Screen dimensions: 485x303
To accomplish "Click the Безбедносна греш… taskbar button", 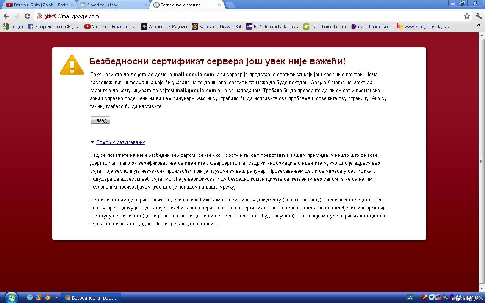I will pos(91,298).
